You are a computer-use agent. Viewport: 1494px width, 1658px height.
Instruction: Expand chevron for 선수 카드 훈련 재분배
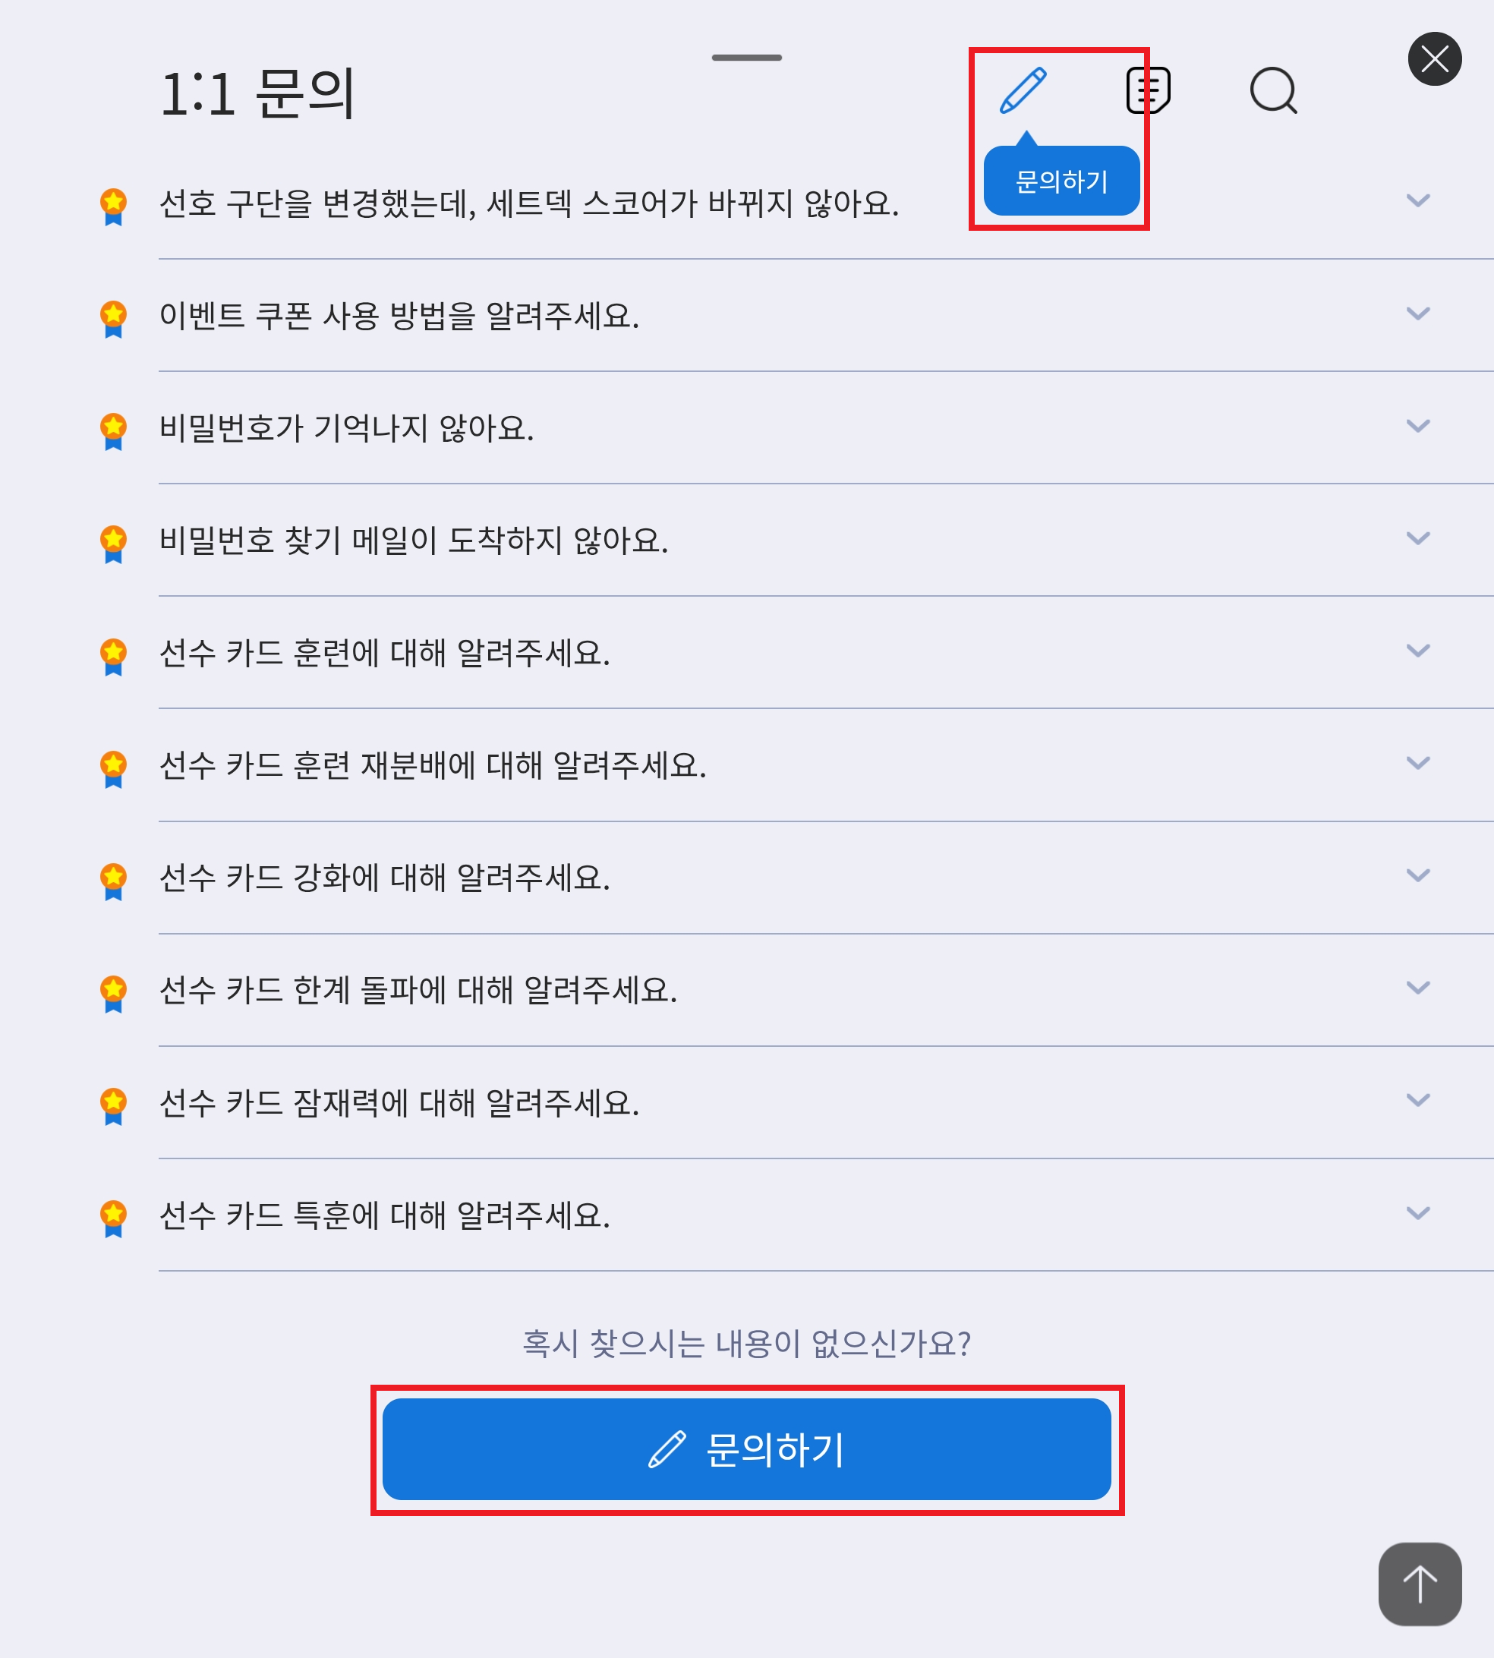pos(1417,764)
